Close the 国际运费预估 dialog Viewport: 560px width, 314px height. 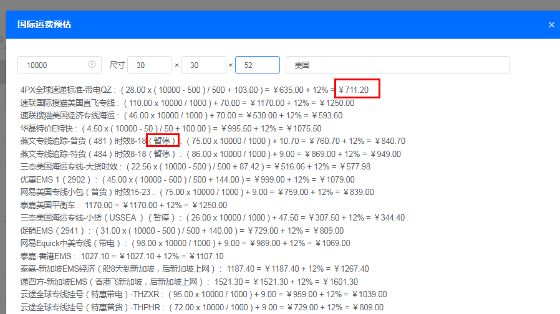(551, 25)
